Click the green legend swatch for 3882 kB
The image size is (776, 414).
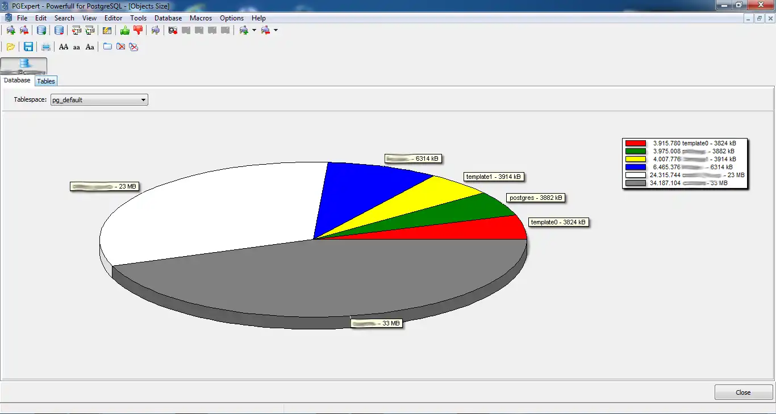click(x=636, y=151)
